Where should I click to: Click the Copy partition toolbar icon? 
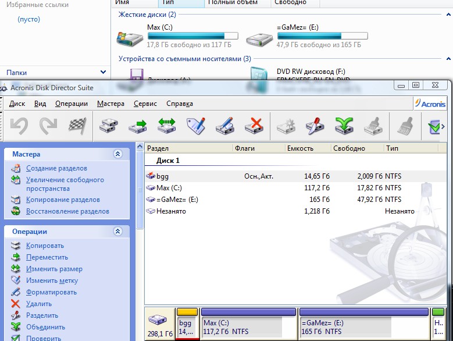(x=109, y=126)
